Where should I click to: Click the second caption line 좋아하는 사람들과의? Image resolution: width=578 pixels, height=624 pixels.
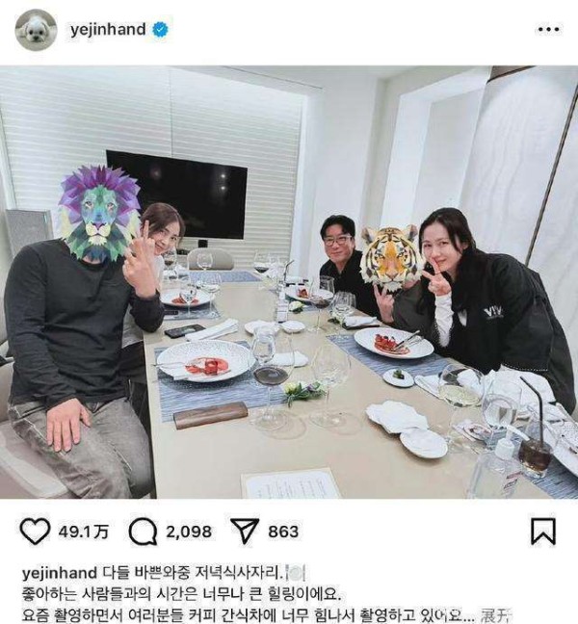tap(181, 594)
